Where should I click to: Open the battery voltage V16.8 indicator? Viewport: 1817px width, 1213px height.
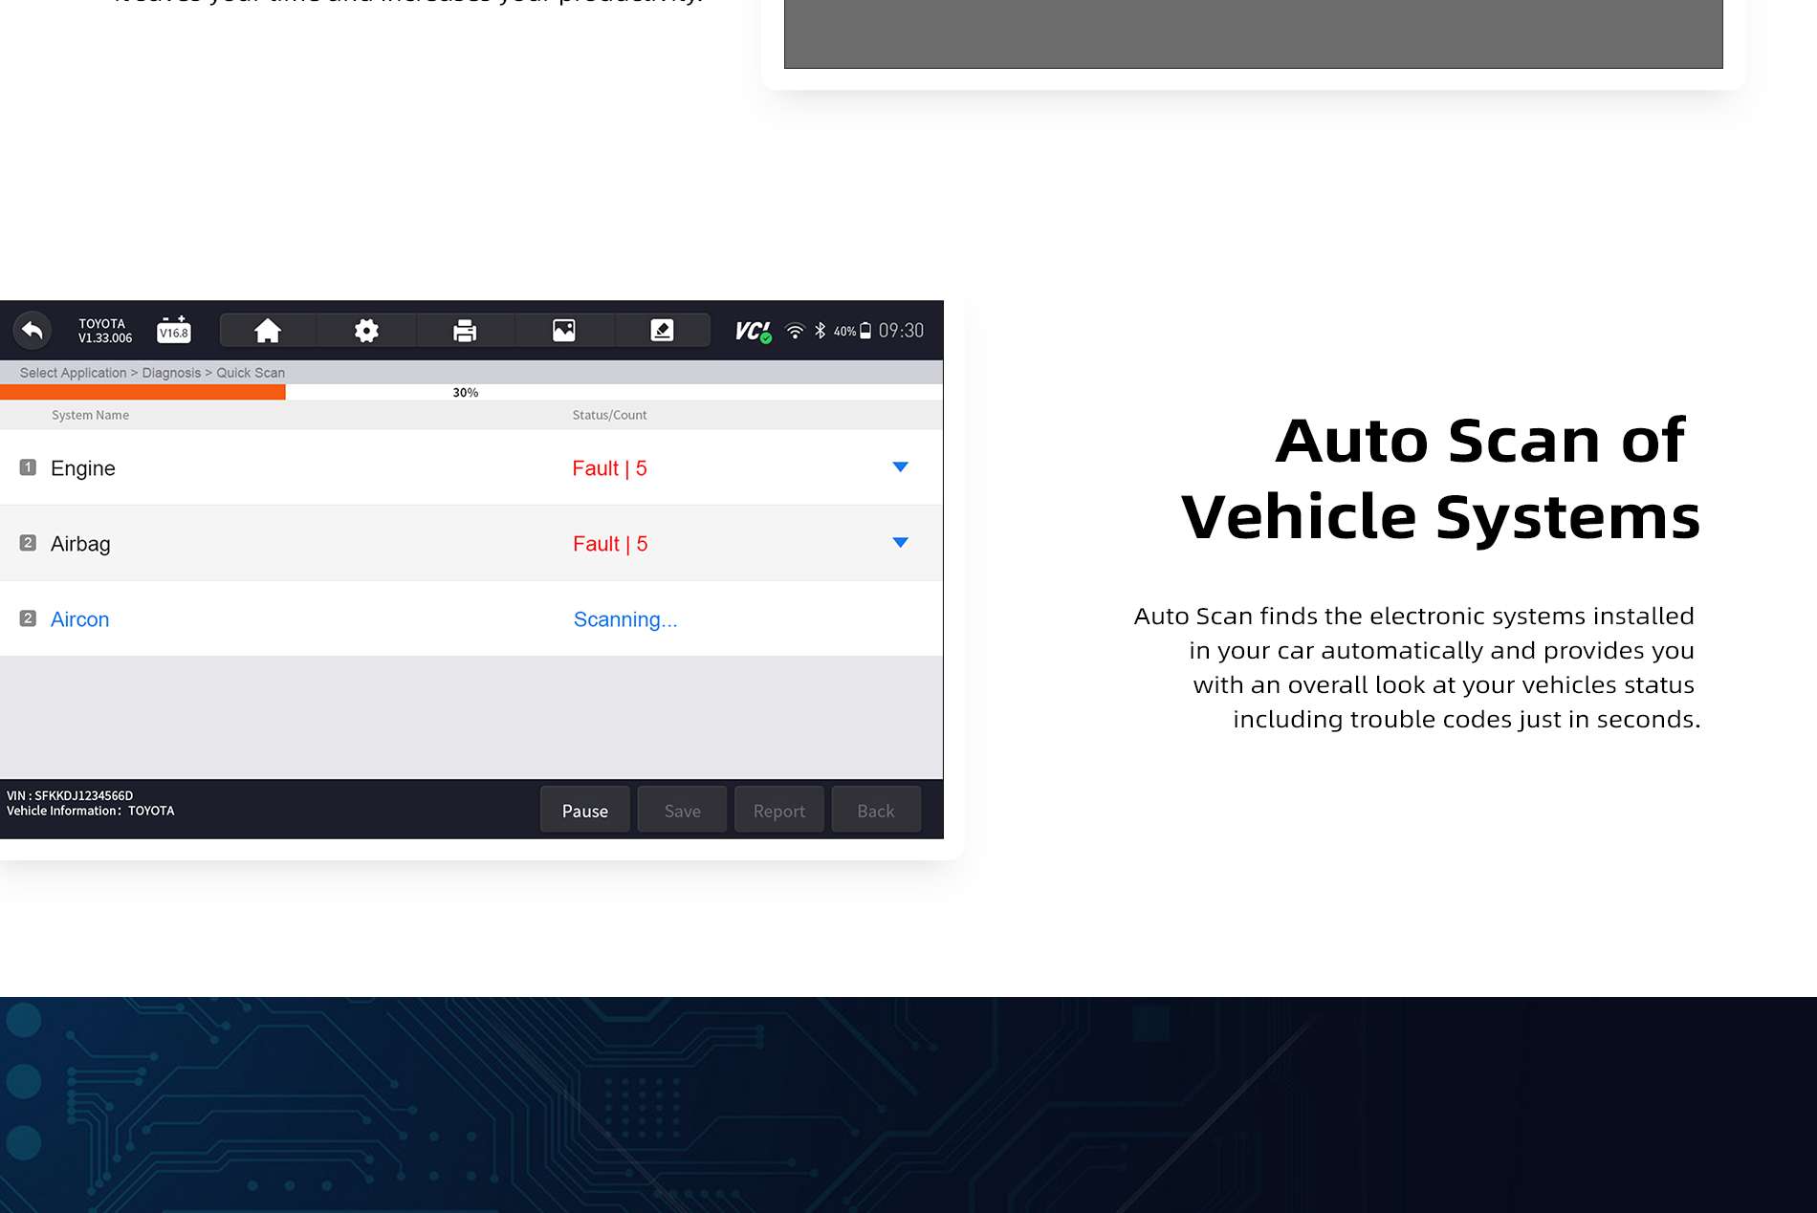point(173,330)
